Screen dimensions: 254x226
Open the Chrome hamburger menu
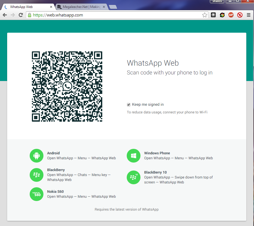tap(249, 15)
